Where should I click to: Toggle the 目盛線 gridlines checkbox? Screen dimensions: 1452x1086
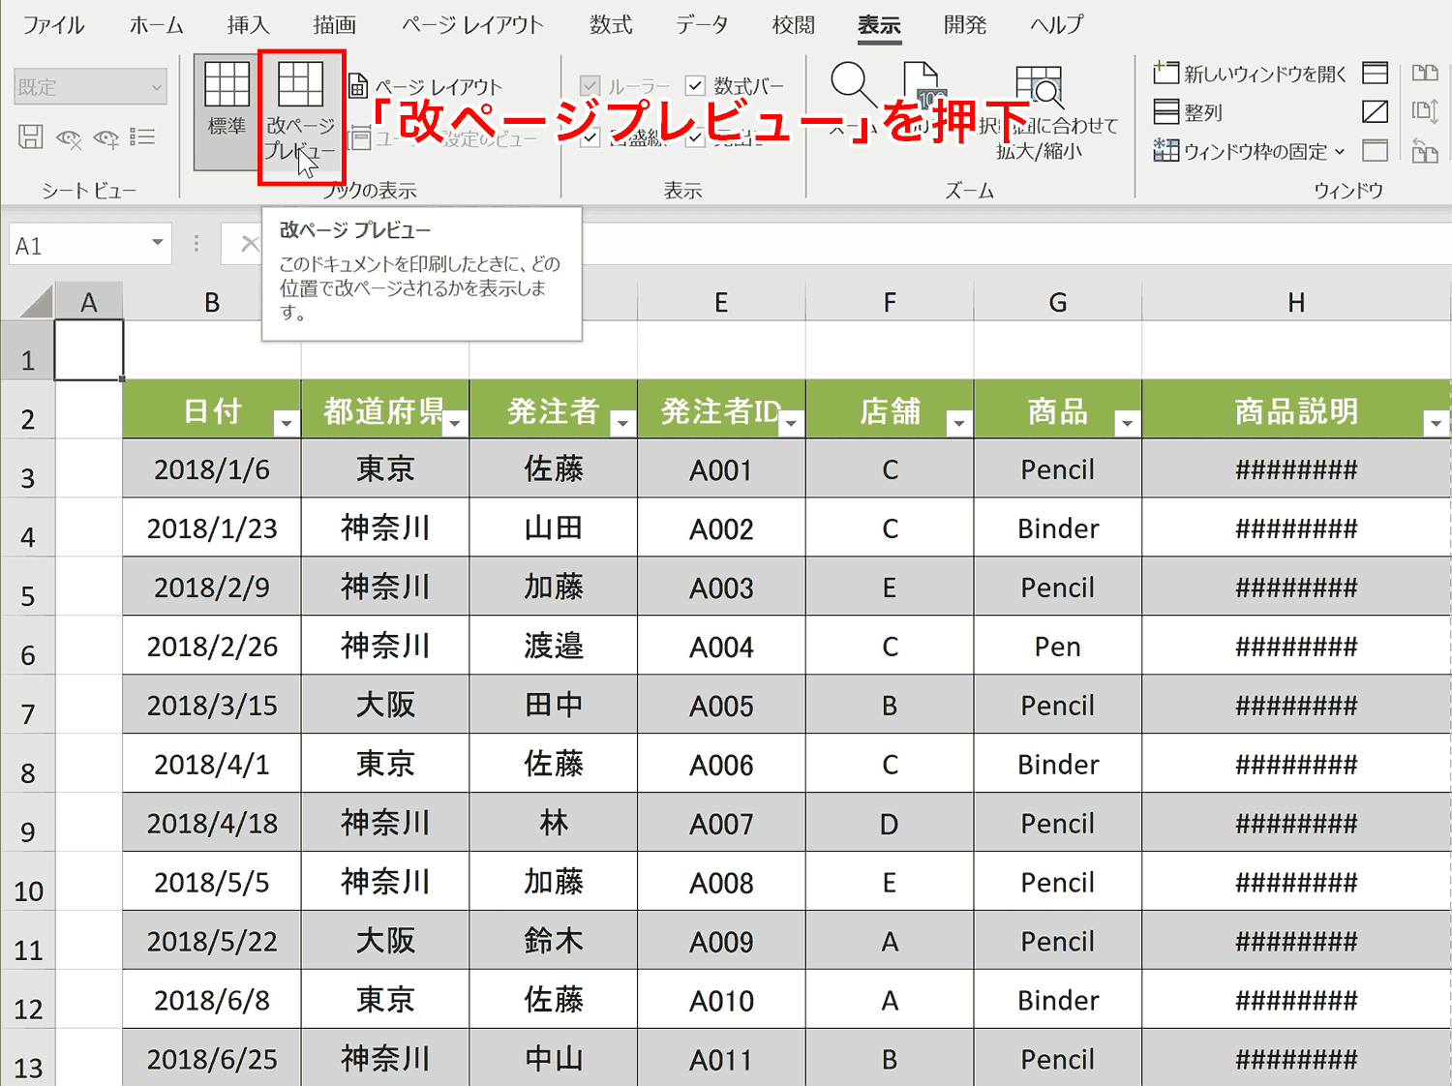pos(590,138)
